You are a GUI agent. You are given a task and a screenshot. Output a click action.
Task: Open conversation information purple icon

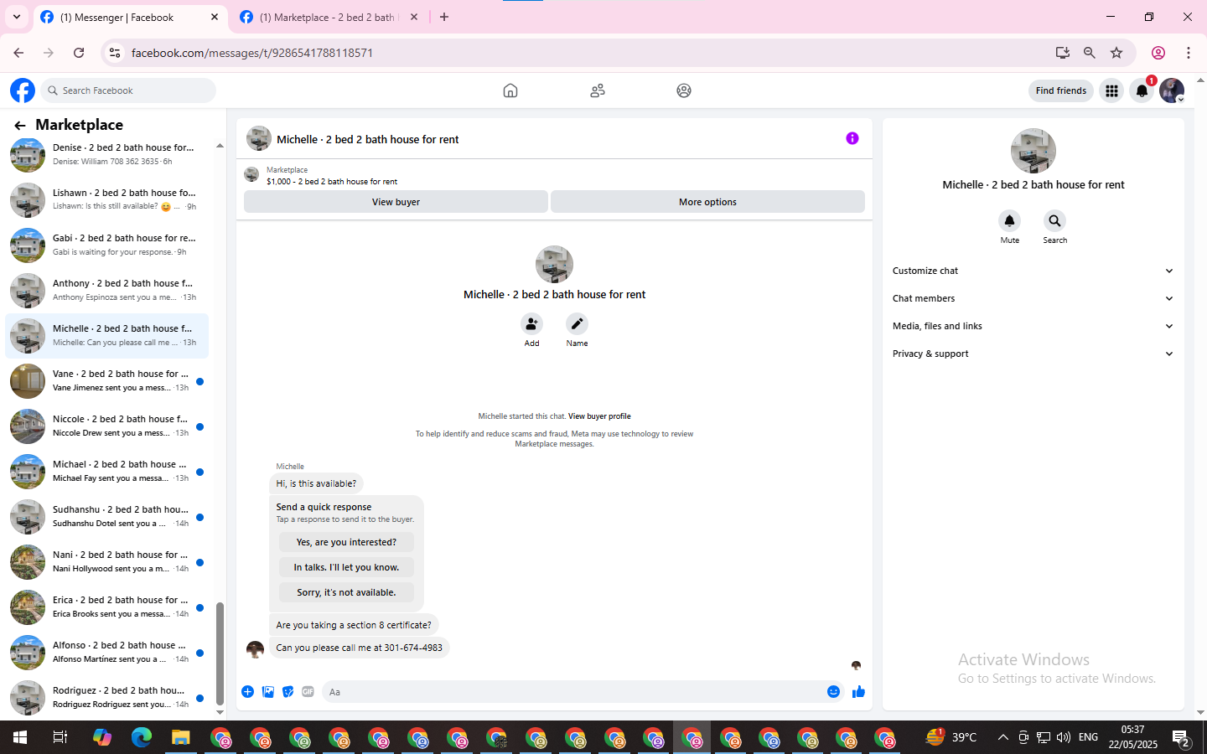tap(852, 138)
